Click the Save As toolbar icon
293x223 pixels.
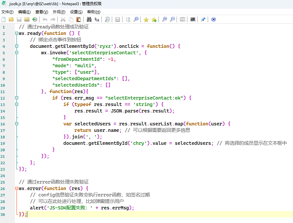[27, 19]
